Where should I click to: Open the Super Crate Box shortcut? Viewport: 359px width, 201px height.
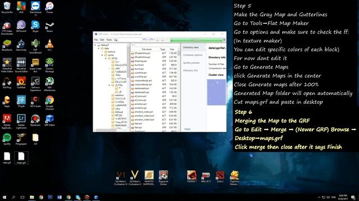pos(35,65)
